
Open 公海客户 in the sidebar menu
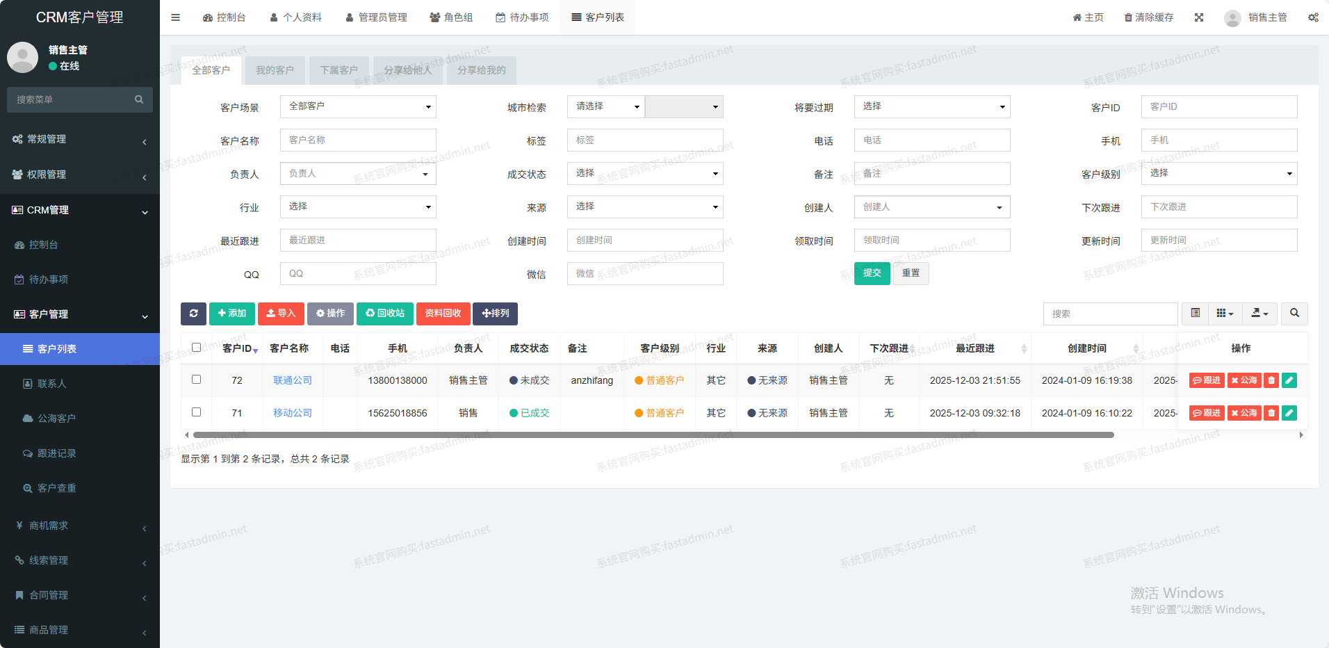(x=56, y=419)
